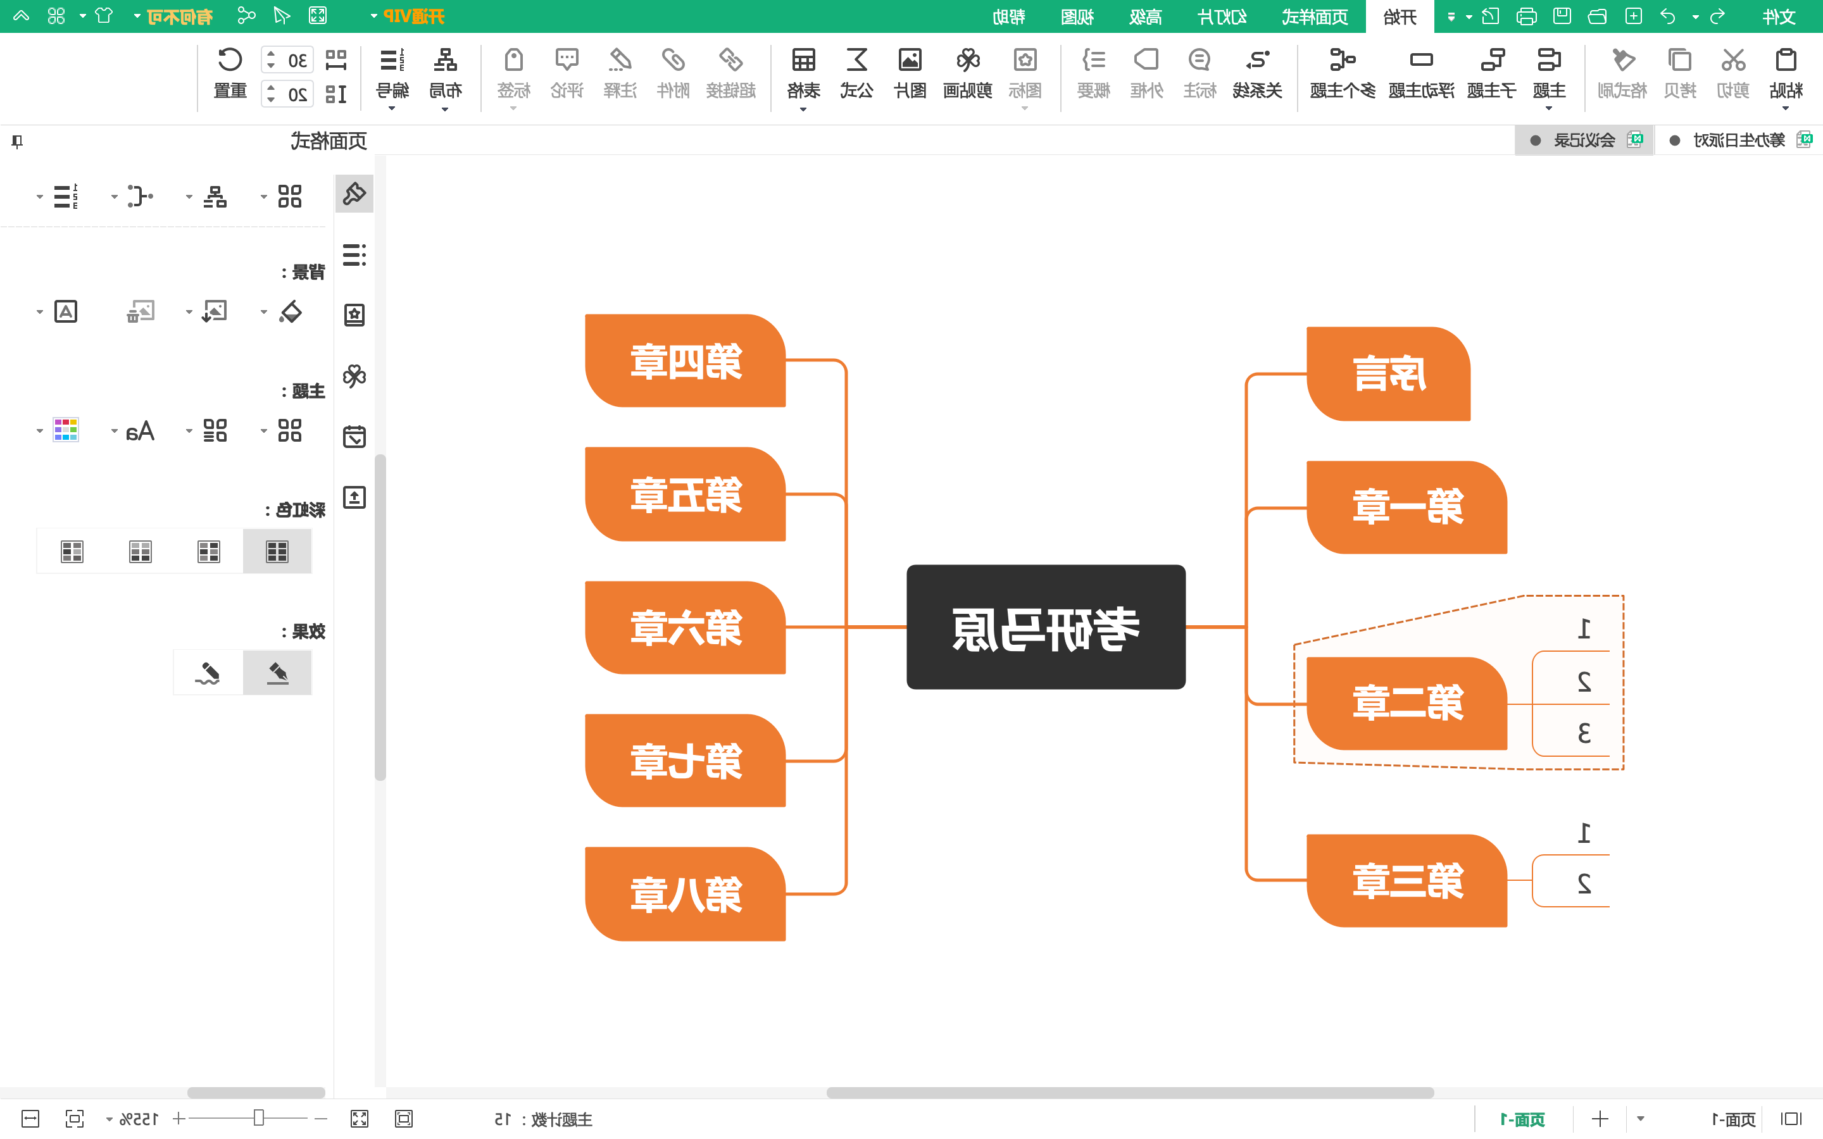Image resolution: width=1823 pixels, height=1139 pixels.
Task: Click the Paste (粘贴) icon
Action: click(1785, 60)
